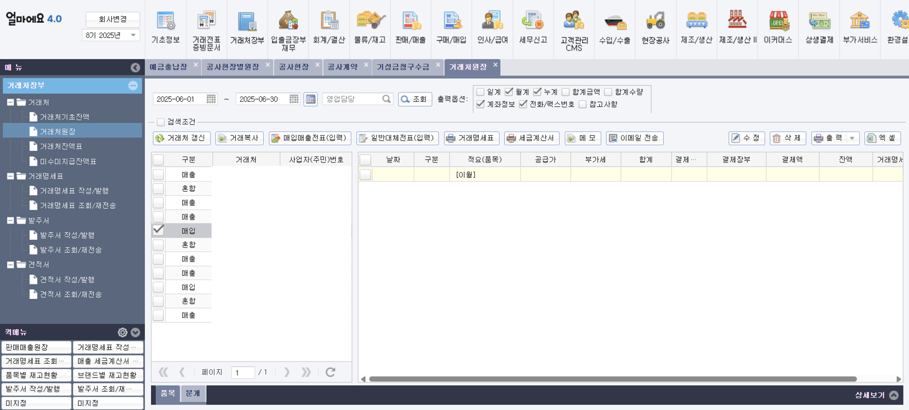
Task: Enable the 합계금액 checkbox
Action: (x=565, y=92)
